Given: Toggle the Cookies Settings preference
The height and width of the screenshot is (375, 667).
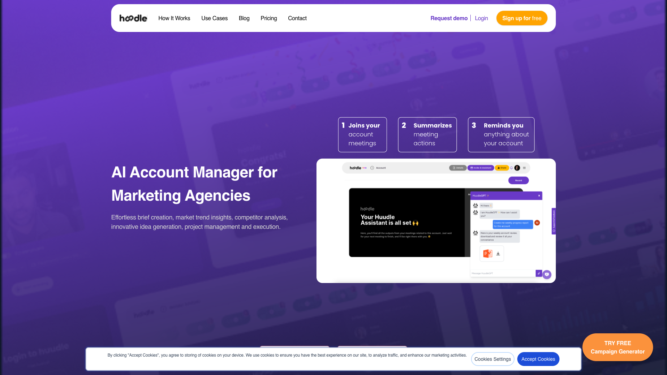Looking at the screenshot, I should pos(493,359).
